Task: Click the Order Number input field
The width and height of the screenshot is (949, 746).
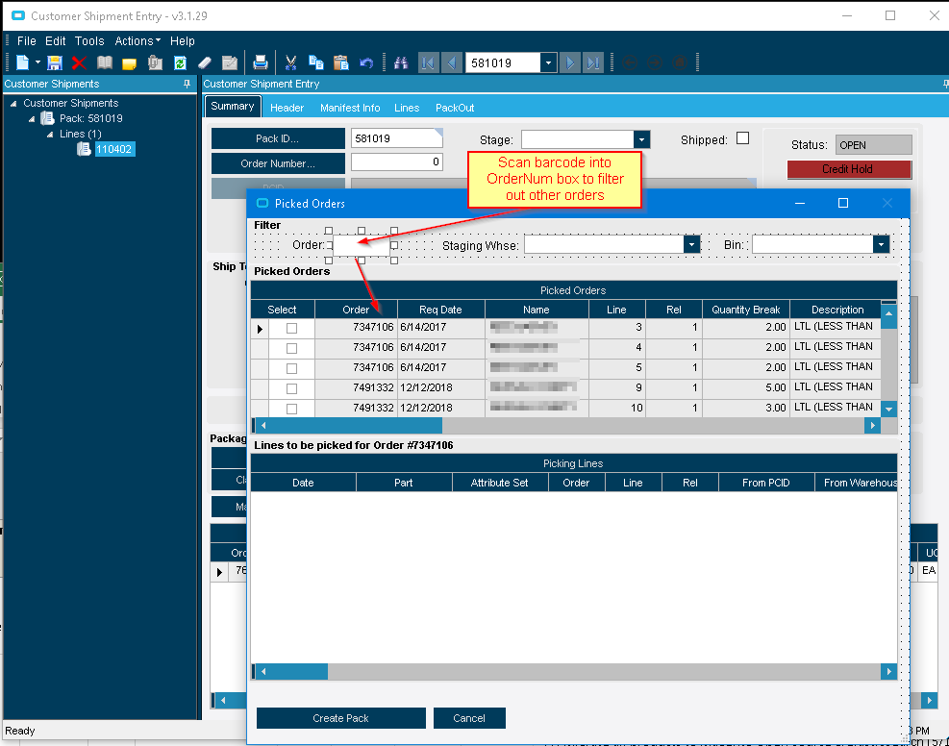Action: click(x=397, y=162)
